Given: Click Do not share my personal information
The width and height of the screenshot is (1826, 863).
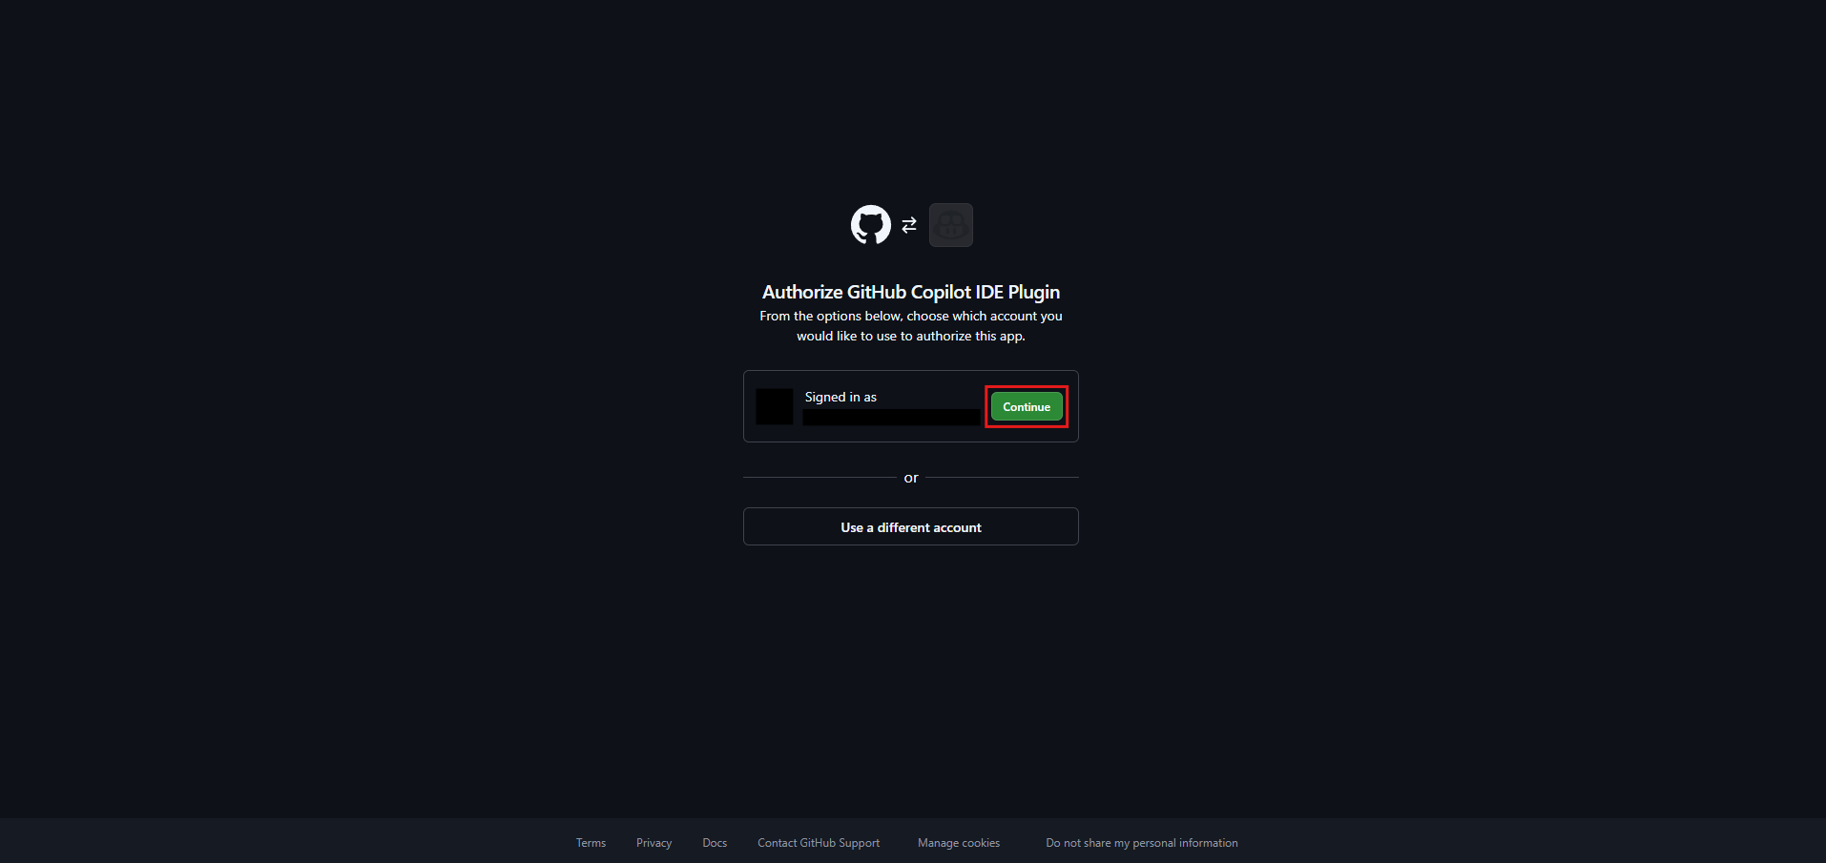Looking at the screenshot, I should 1141,843.
